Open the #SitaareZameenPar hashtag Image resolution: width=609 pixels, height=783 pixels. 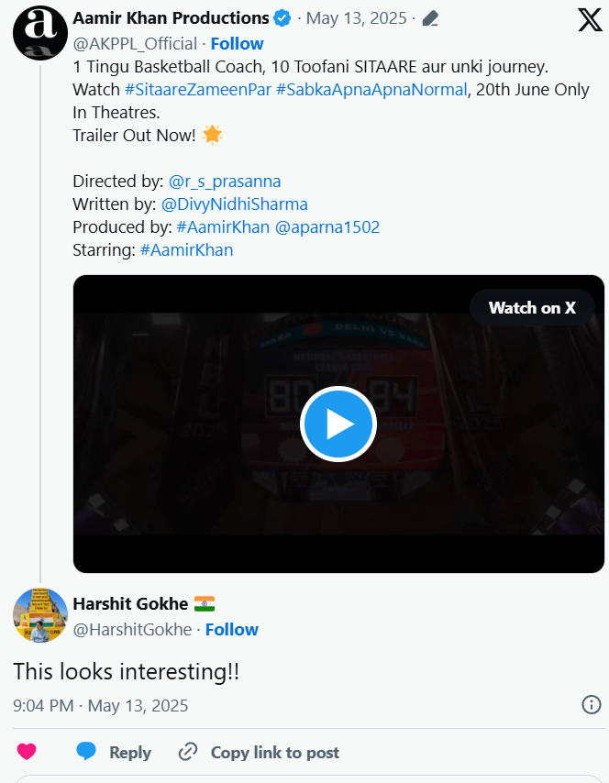197,90
